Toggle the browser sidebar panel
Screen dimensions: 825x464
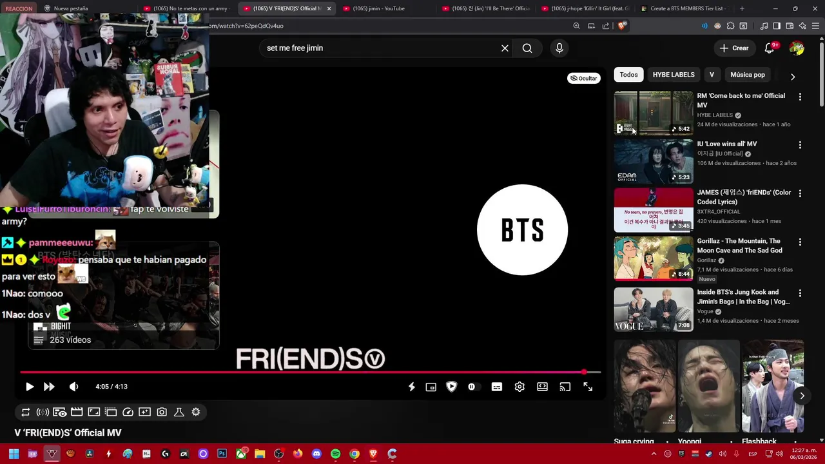click(777, 26)
